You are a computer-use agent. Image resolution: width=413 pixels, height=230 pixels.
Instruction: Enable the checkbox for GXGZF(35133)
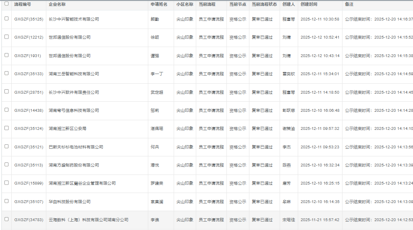(6, 73)
